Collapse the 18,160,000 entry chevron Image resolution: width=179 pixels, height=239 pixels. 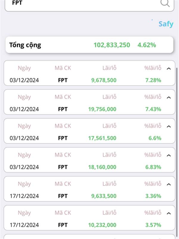(x=169, y=155)
